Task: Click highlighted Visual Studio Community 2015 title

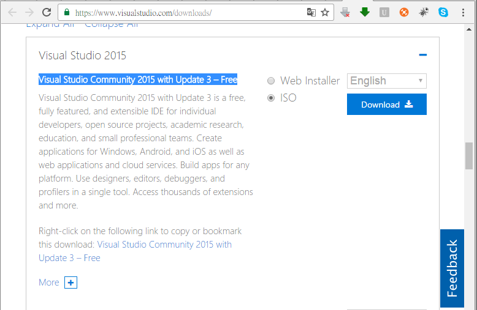Action: 138,79
